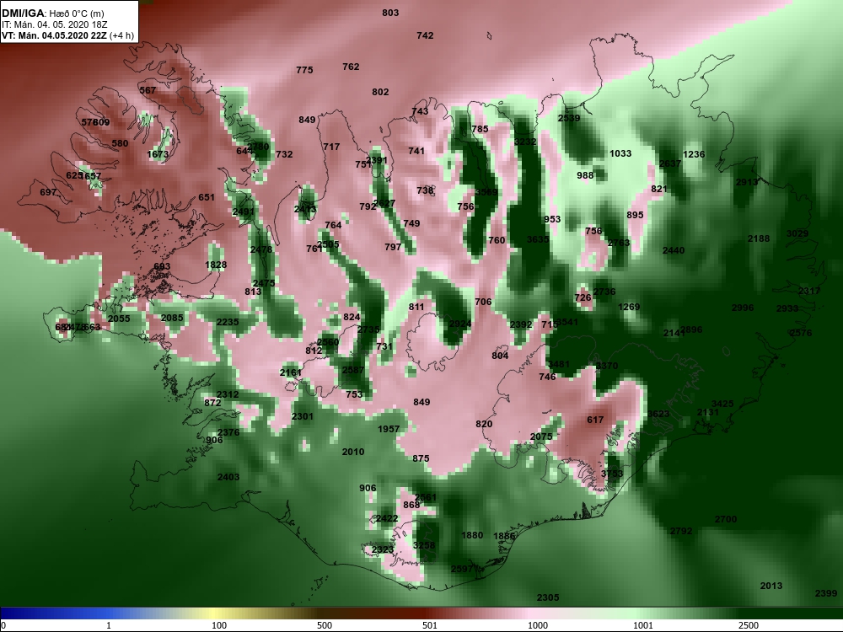Click the map value 1033
Viewport: 843px width, 632px height.
point(620,153)
